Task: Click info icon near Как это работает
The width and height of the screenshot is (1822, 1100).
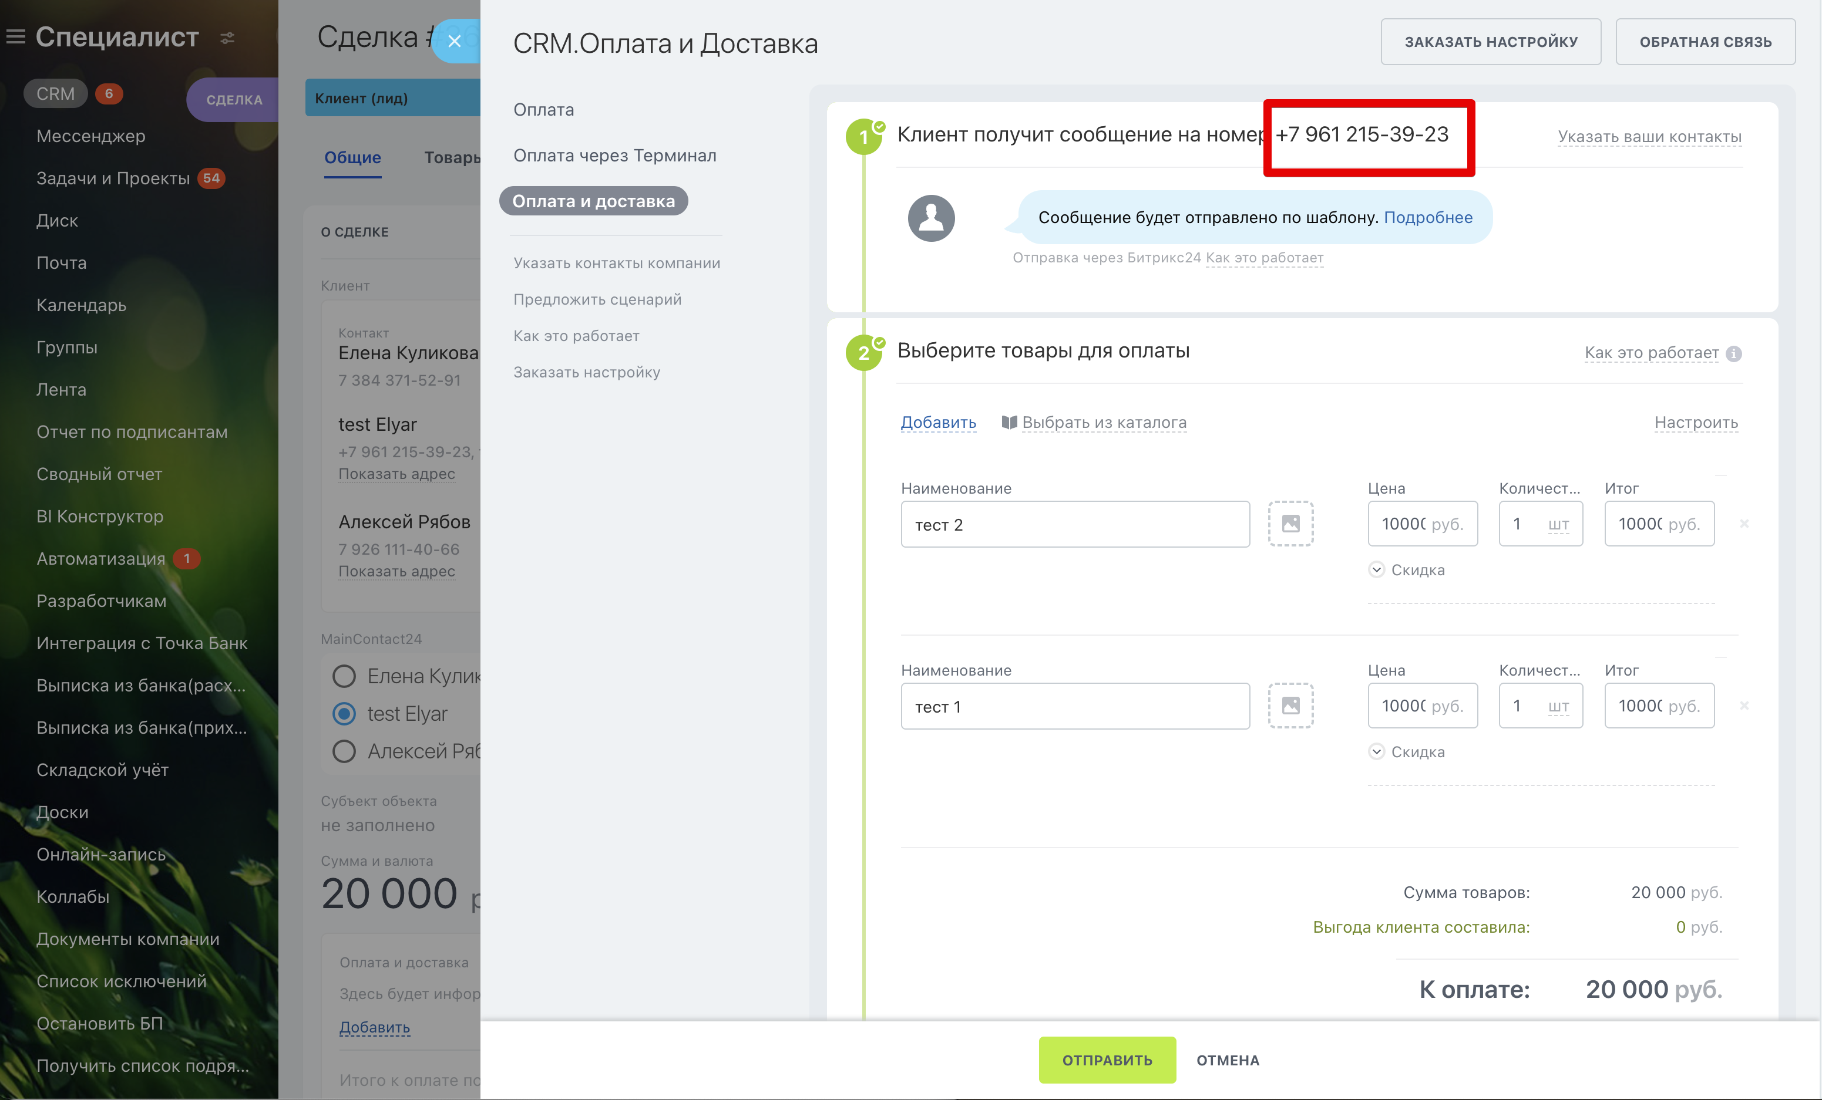Action: click(1734, 354)
